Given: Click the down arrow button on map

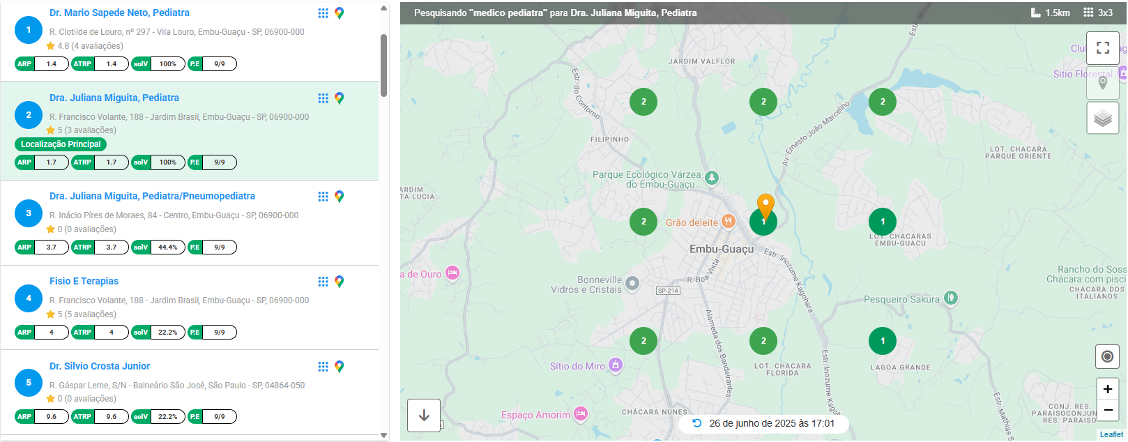Looking at the screenshot, I should (x=424, y=416).
